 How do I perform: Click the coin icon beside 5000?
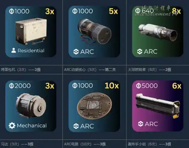click(138, 86)
